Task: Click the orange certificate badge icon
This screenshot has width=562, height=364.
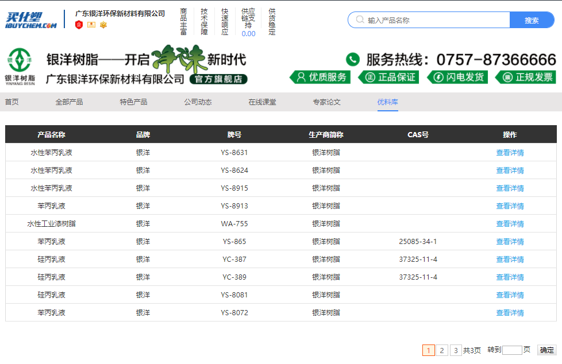Action: tap(91, 25)
